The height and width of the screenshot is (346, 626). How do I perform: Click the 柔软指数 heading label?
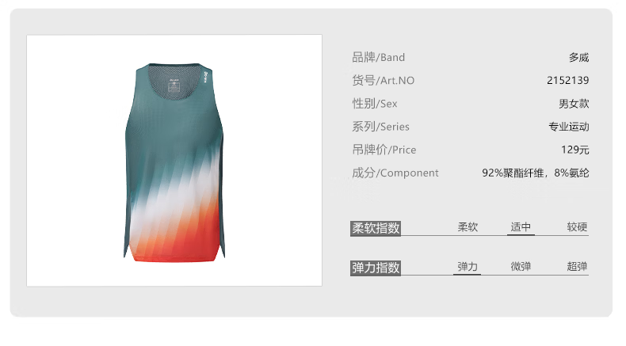point(376,228)
